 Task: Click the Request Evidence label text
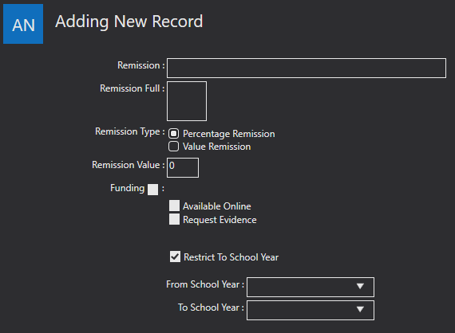point(220,220)
